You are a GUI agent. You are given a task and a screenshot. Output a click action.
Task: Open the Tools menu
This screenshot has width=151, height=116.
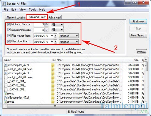32,10
